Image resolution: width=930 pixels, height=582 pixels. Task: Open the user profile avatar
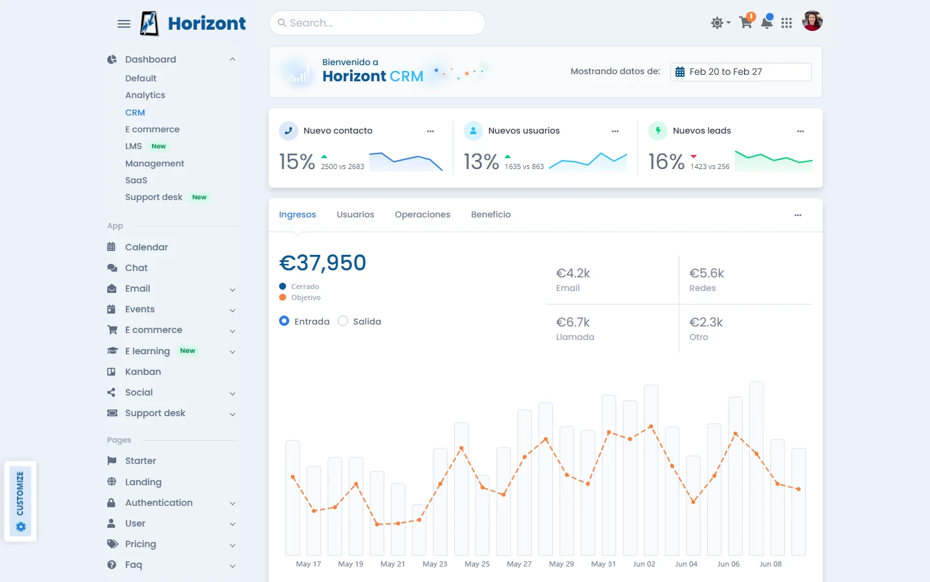click(812, 21)
